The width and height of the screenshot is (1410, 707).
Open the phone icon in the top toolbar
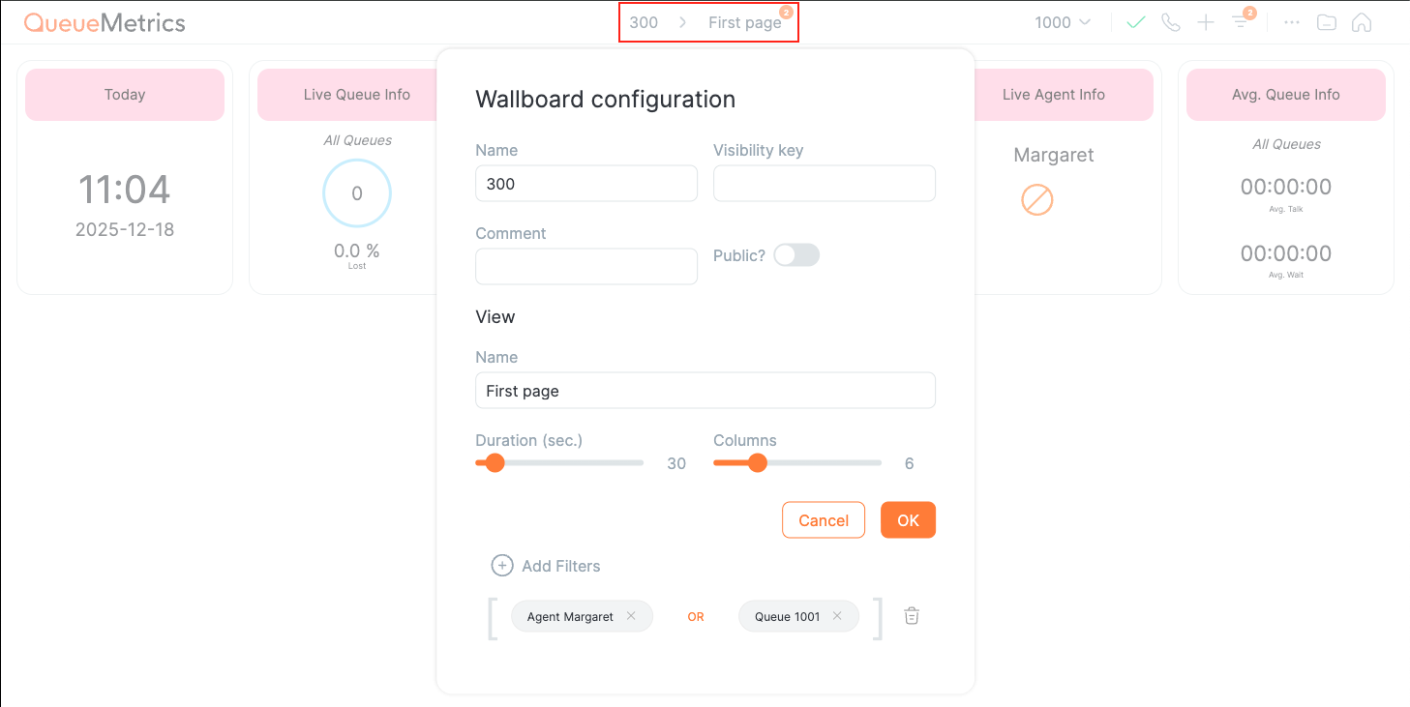(1170, 21)
